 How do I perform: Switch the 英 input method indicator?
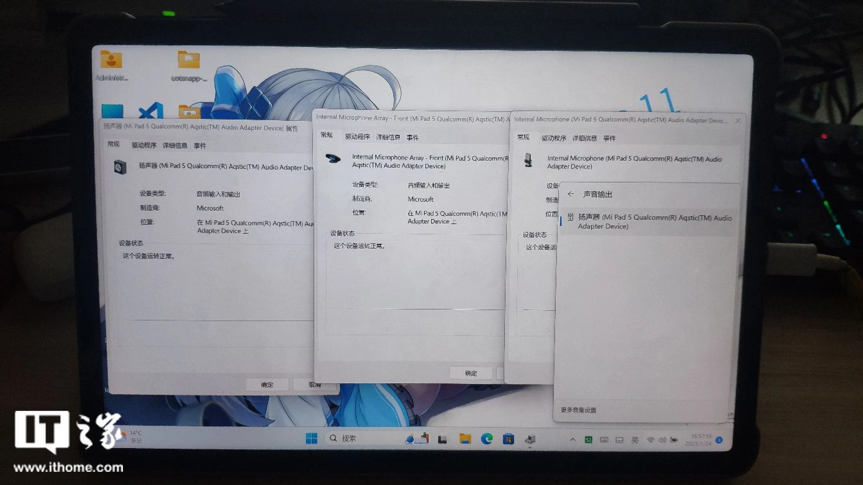pyautogui.click(x=635, y=440)
